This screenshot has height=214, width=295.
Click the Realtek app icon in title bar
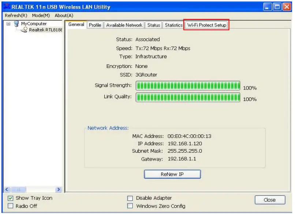(x=7, y=7)
